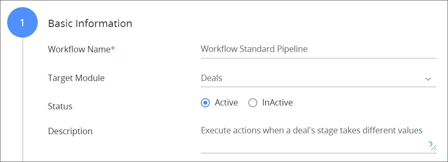The image size is (448, 162).
Task: Click the InActive option label text
Action: [278, 103]
